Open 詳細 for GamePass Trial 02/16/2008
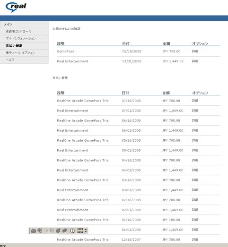The width and height of the screenshot is (228, 247). [x=195, y=200]
